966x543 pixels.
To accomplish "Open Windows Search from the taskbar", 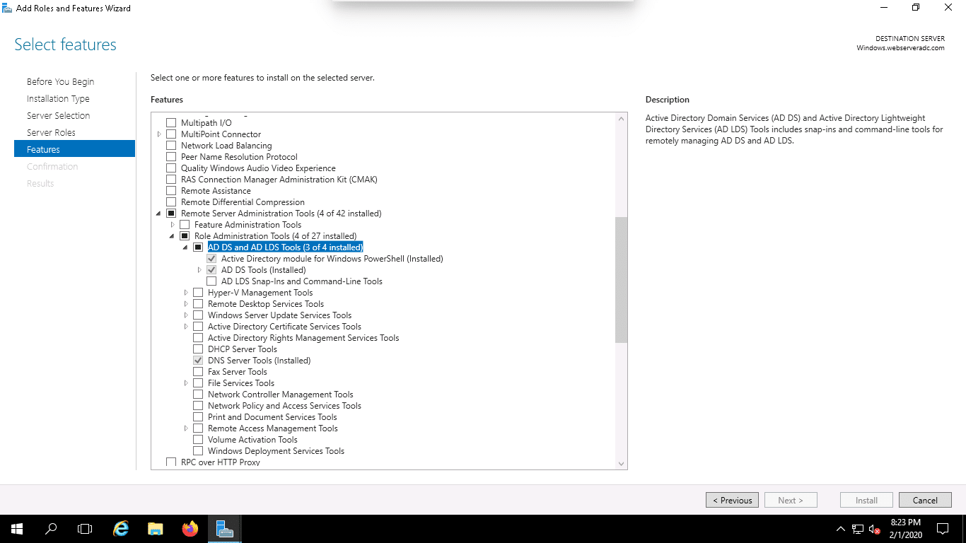I will coord(50,528).
